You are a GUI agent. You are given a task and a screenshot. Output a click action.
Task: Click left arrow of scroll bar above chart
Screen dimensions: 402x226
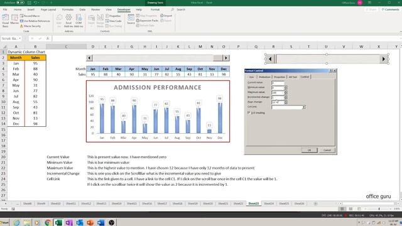coord(89,58)
